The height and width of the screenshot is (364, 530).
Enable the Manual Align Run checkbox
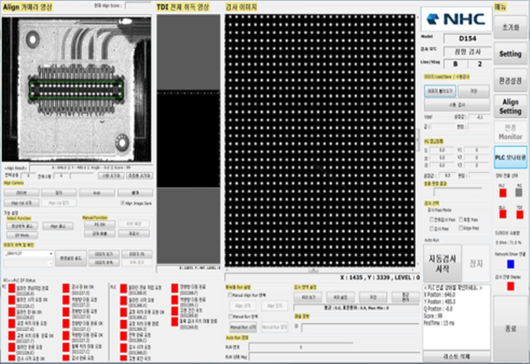point(229,295)
